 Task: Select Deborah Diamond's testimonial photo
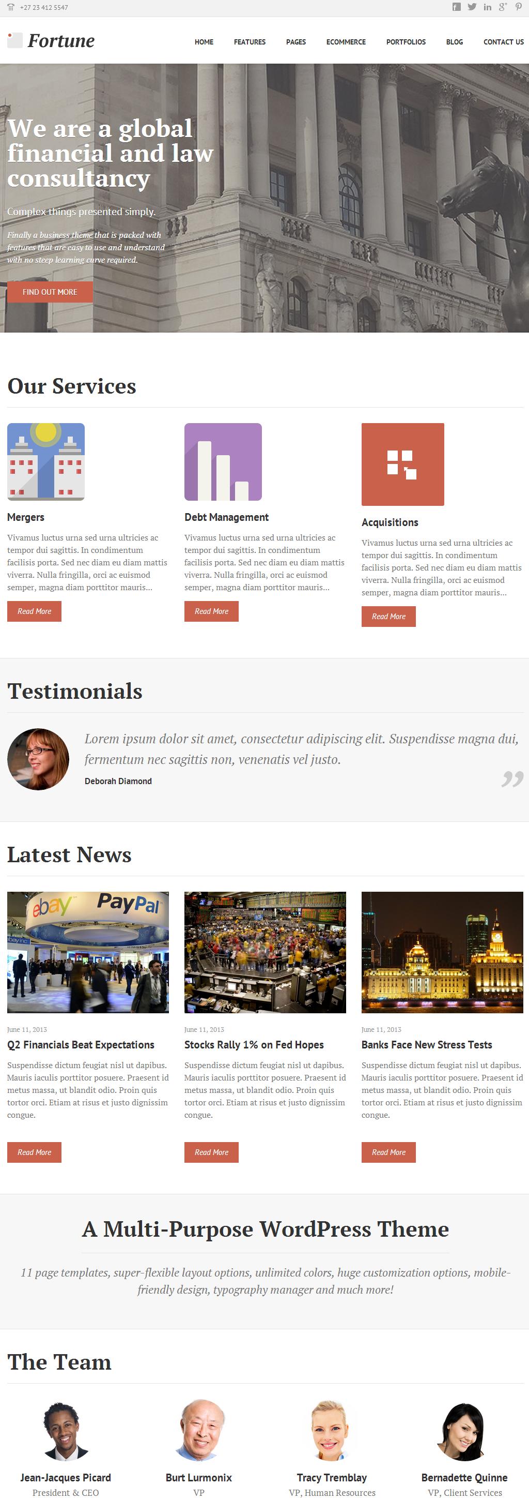click(38, 759)
